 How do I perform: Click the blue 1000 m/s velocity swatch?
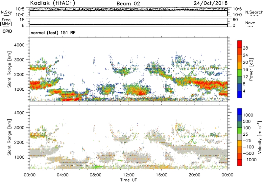240,112
